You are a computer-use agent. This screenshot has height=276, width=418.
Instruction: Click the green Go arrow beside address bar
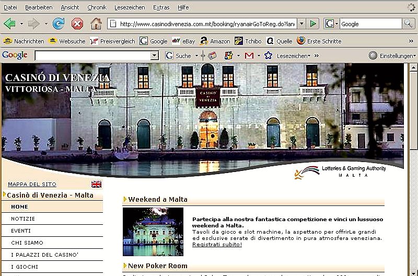312,24
